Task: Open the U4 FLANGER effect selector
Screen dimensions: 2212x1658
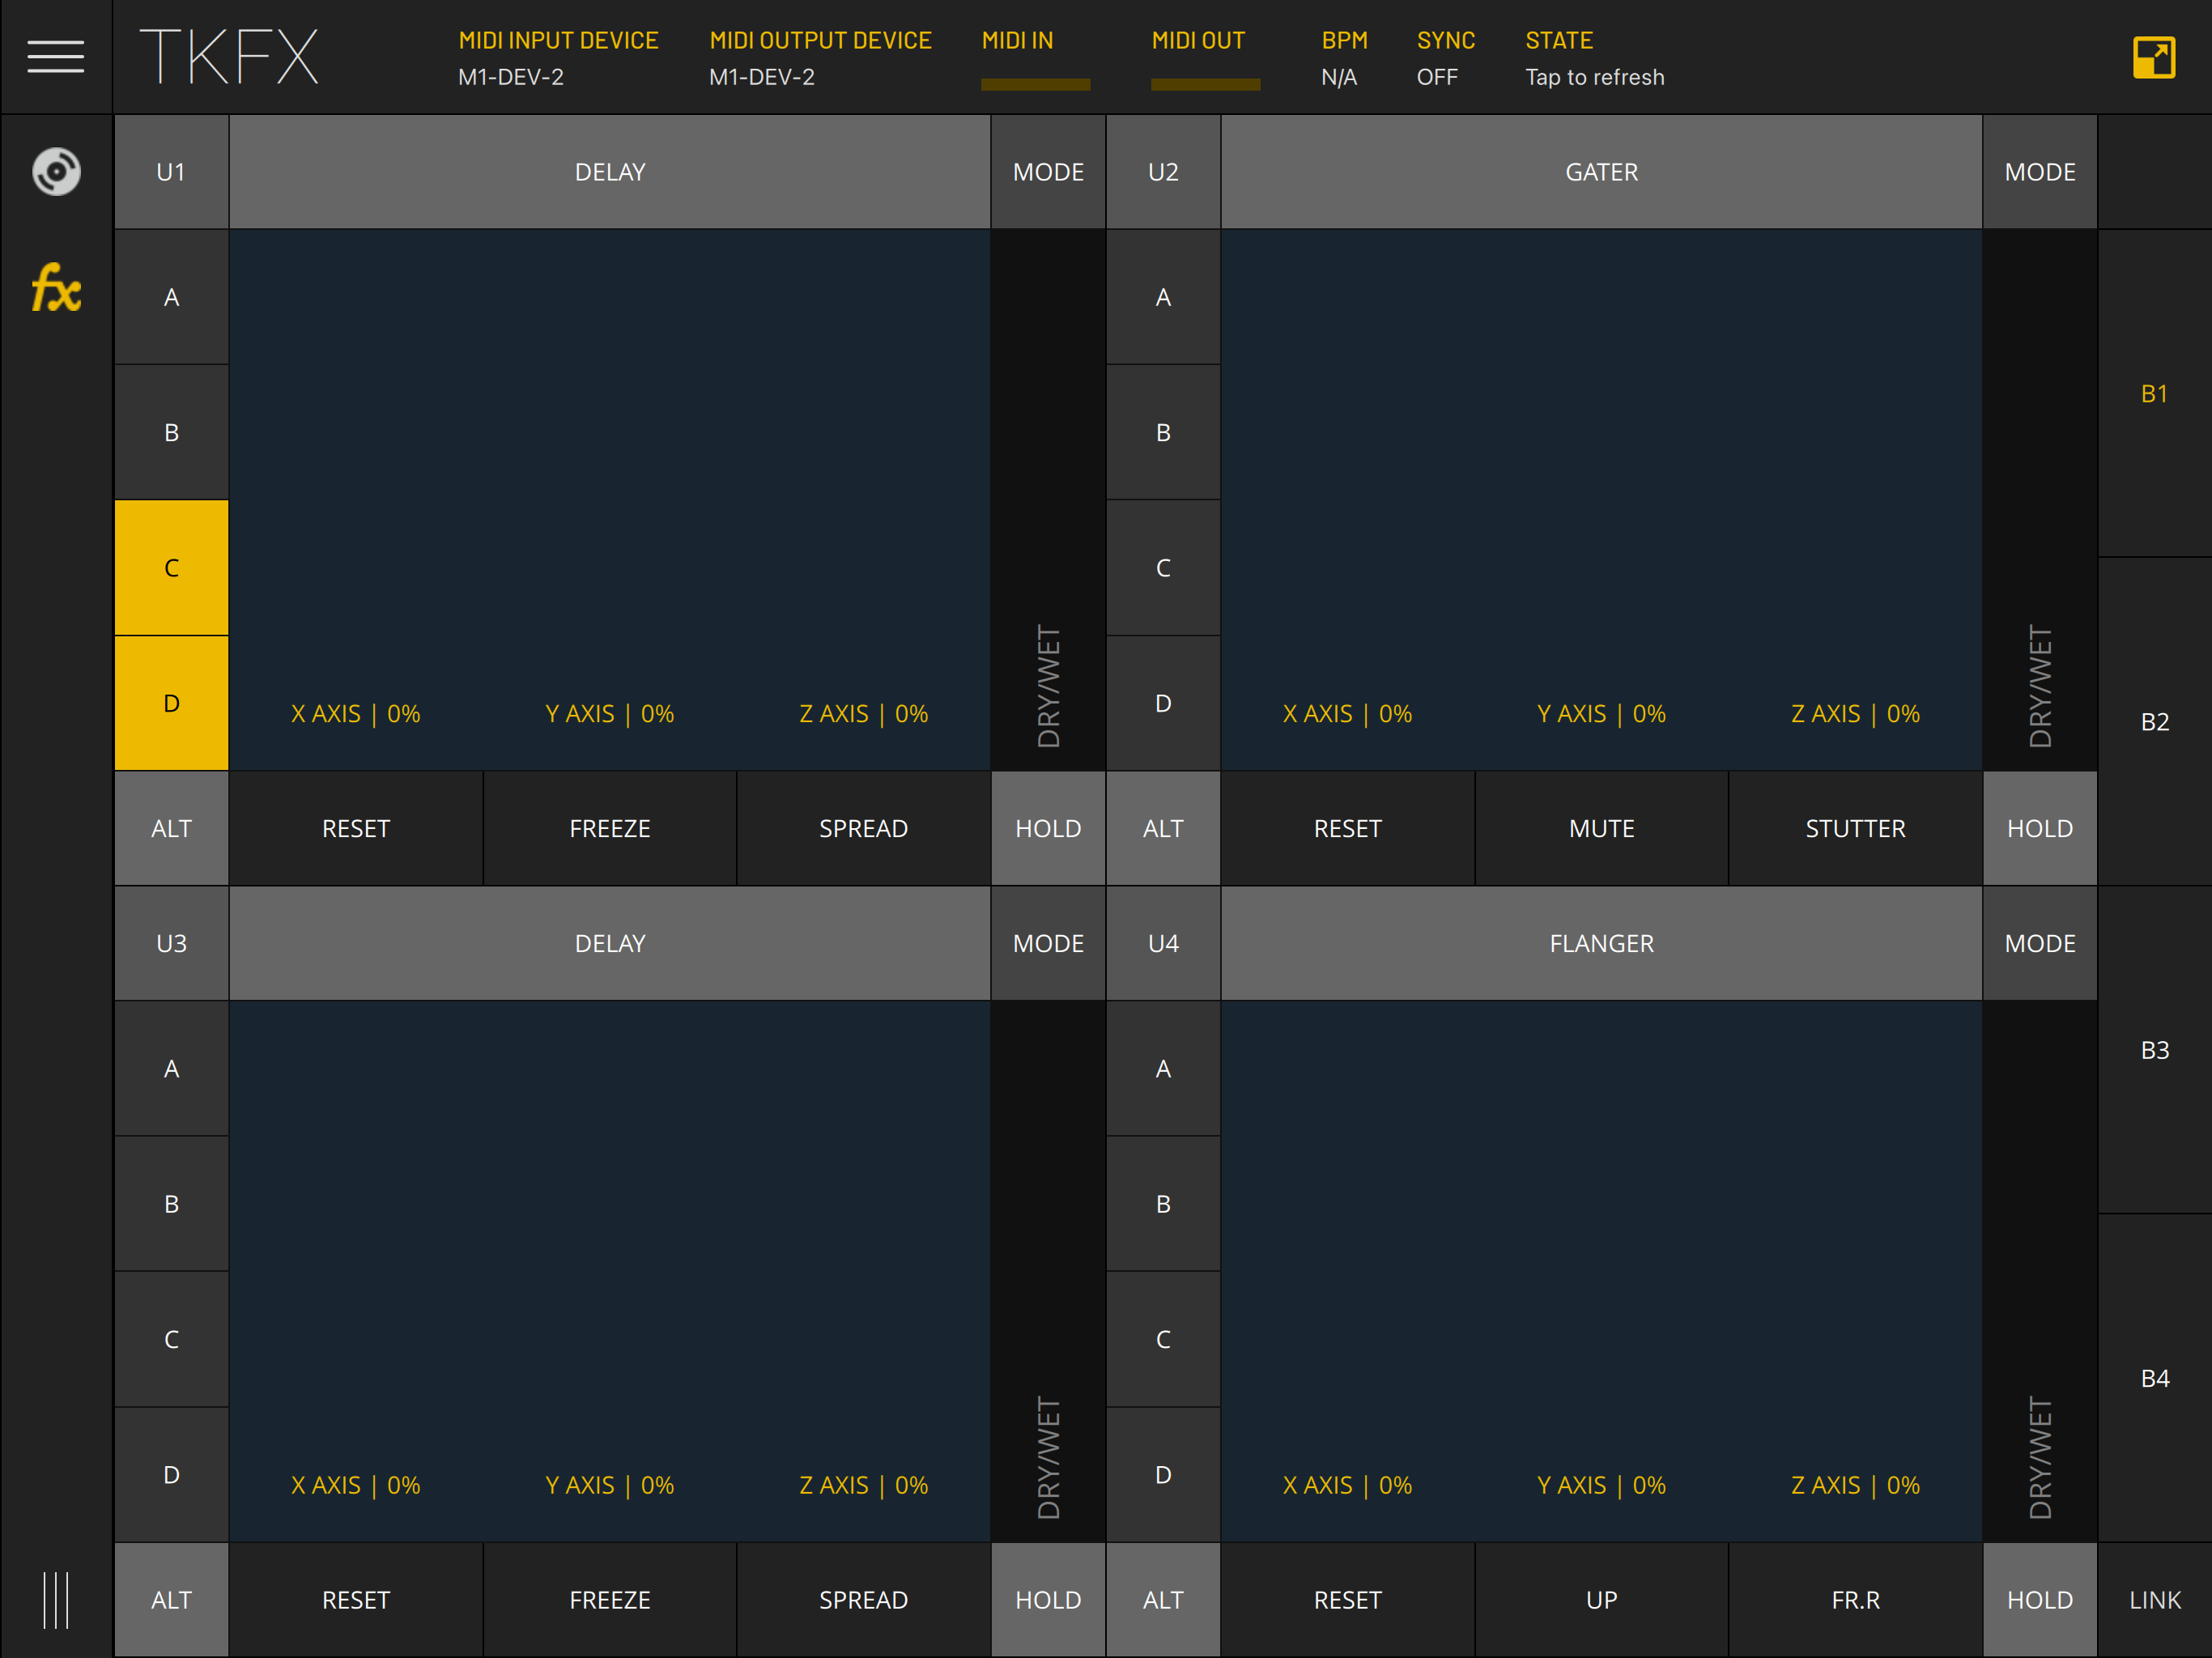Action: [x=1600, y=943]
